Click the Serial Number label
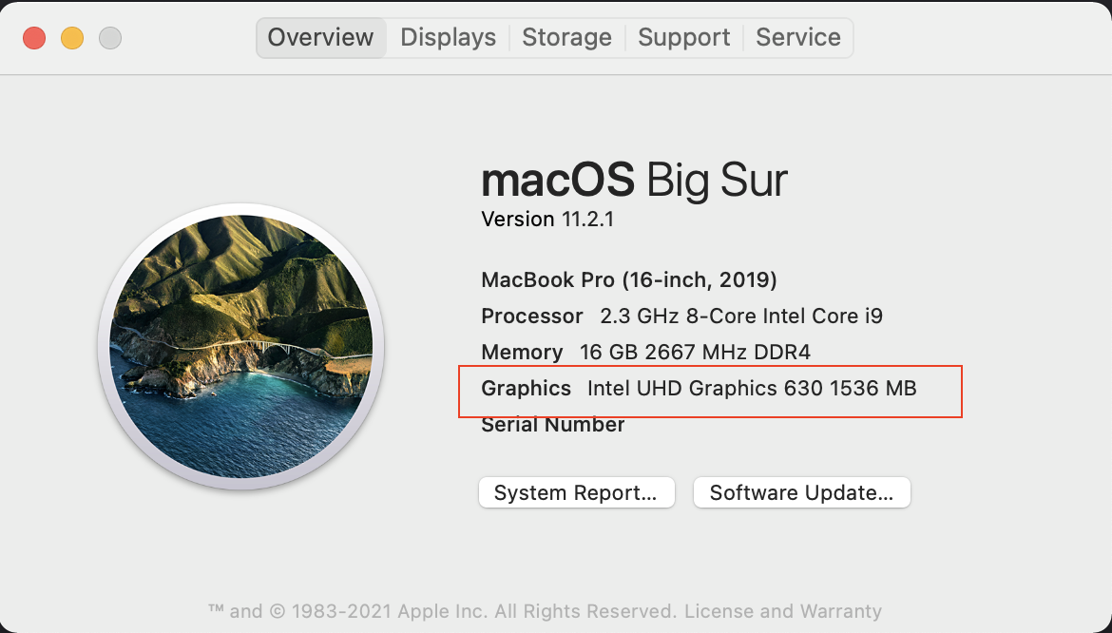The width and height of the screenshot is (1112, 633). (x=552, y=425)
